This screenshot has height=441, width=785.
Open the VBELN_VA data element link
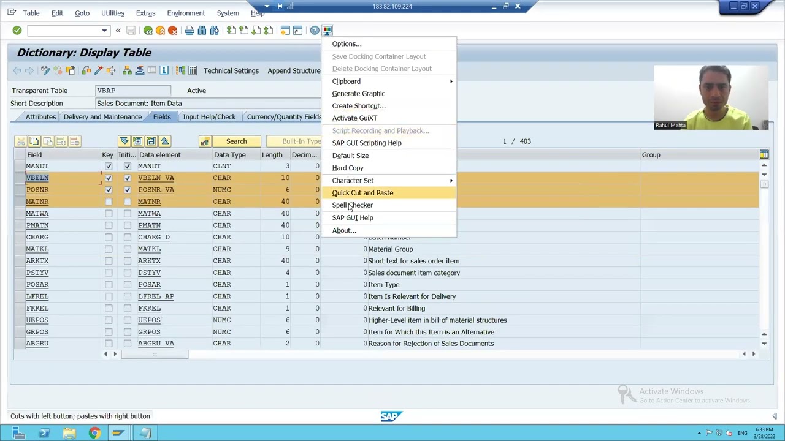(156, 178)
